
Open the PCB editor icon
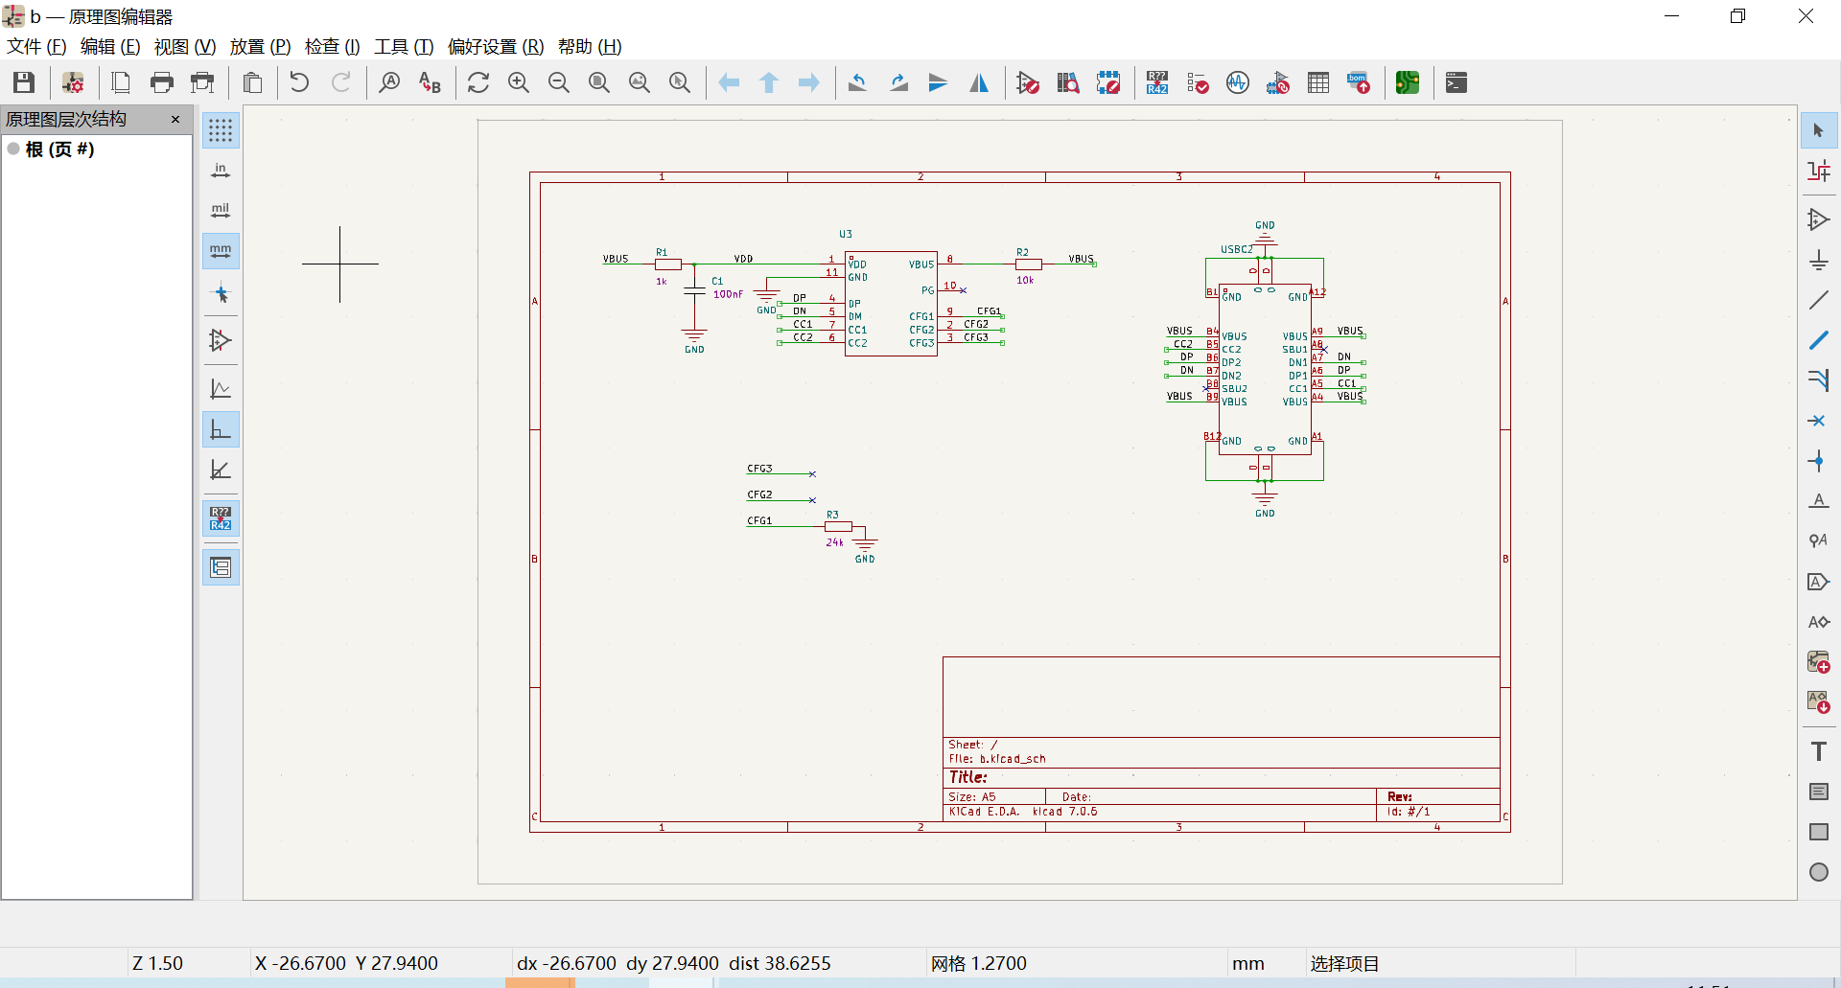[x=1408, y=82]
